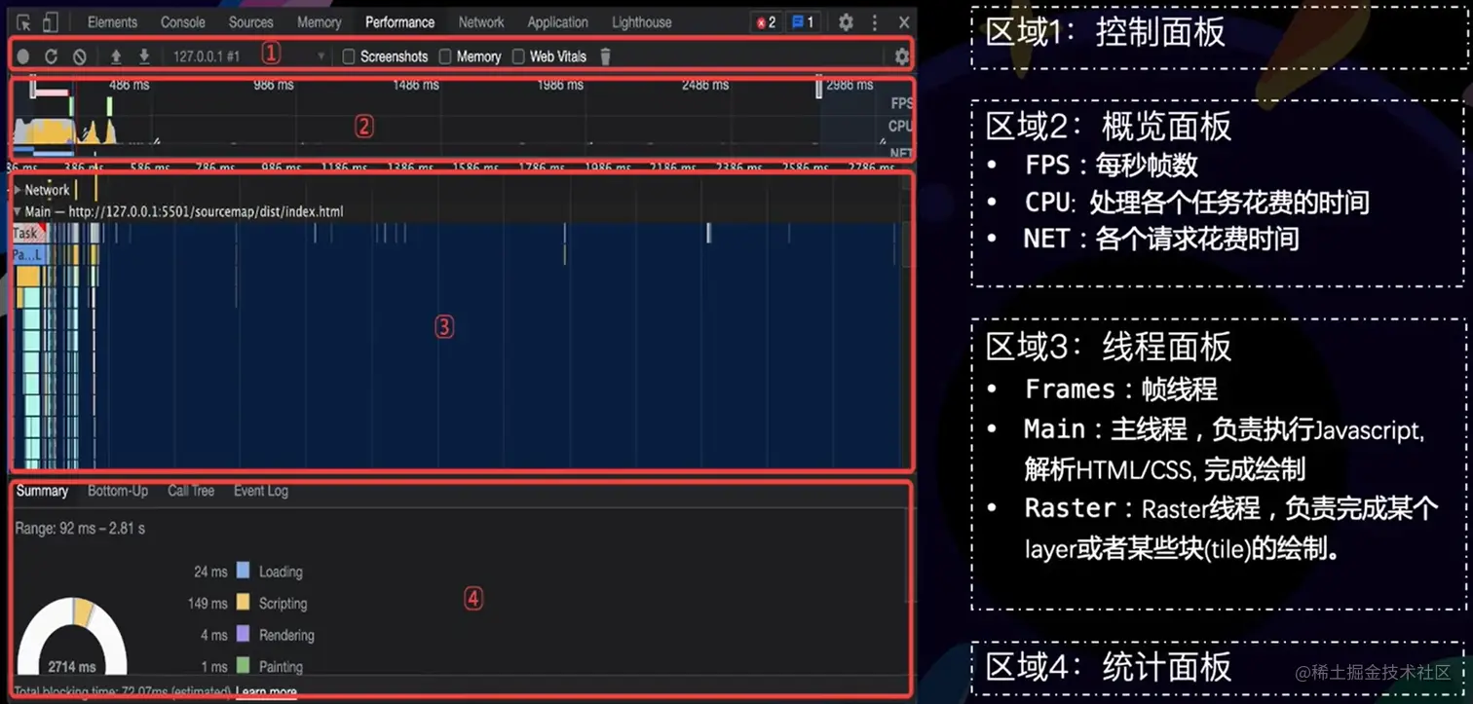The height and width of the screenshot is (704, 1473).
Task: Activate the inspect element picker icon
Action: pos(24,22)
